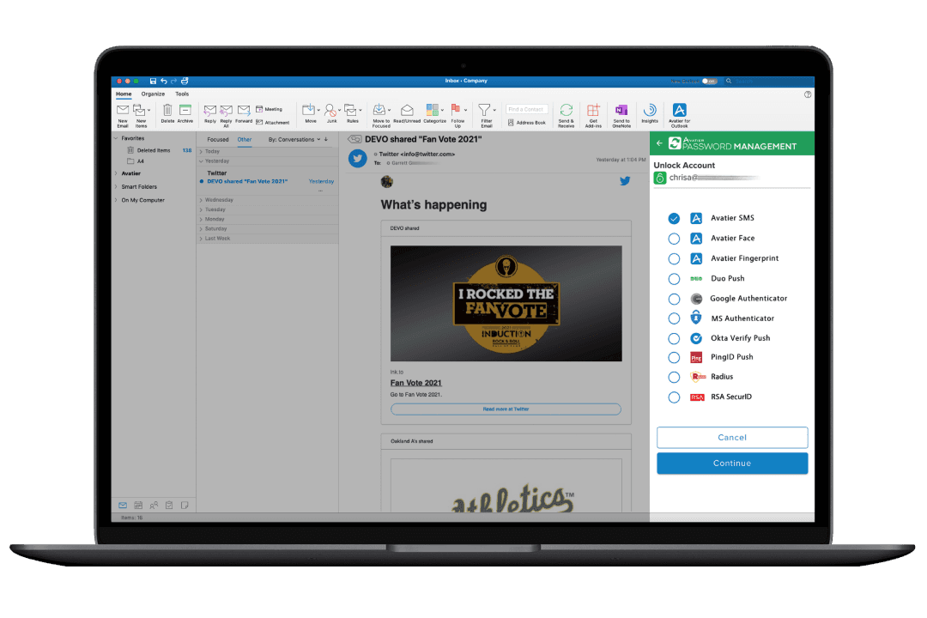Switch to Notes view at bottom navigation
The image size is (927, 618).
(x=185, y=505)
